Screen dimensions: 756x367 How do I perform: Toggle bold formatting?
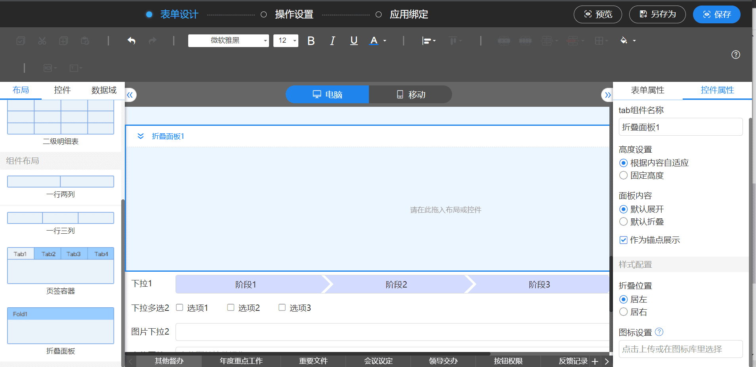311,41
